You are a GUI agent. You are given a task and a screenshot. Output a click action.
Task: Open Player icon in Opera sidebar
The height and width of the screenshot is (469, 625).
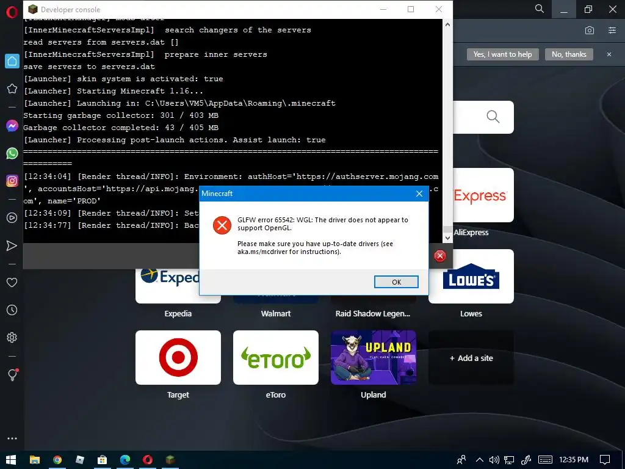[12, 218]
